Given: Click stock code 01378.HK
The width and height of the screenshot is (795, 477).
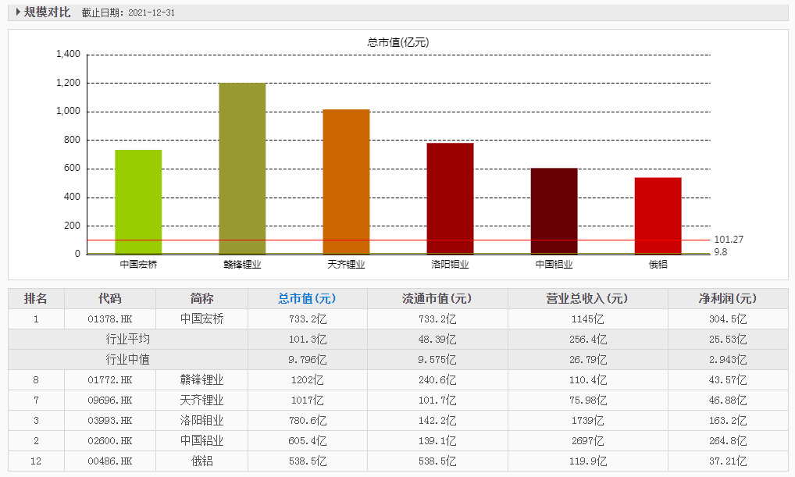Looking at the screenshot, I should point(109,319).
